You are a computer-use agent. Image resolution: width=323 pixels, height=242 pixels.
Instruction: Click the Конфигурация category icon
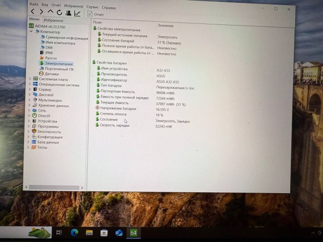[x=34, y=136]
